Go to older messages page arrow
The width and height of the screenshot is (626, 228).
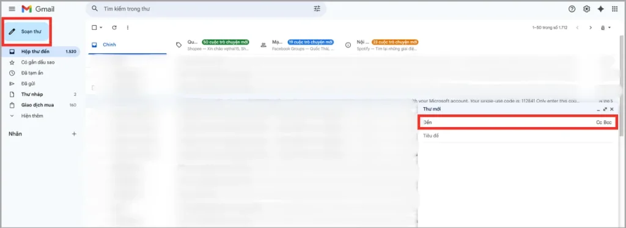(x=591, y=28)
